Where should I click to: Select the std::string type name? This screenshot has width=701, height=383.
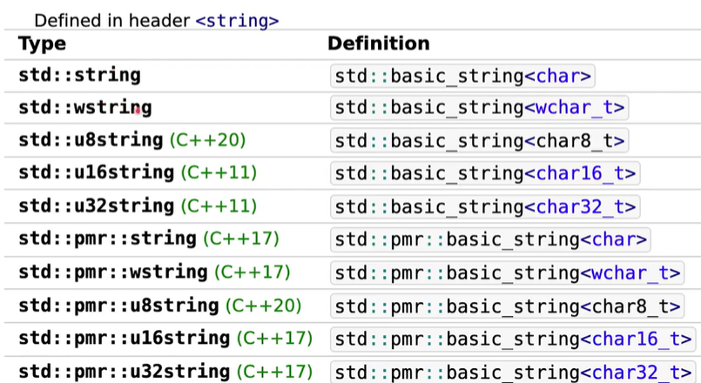[x=79, y=76]
